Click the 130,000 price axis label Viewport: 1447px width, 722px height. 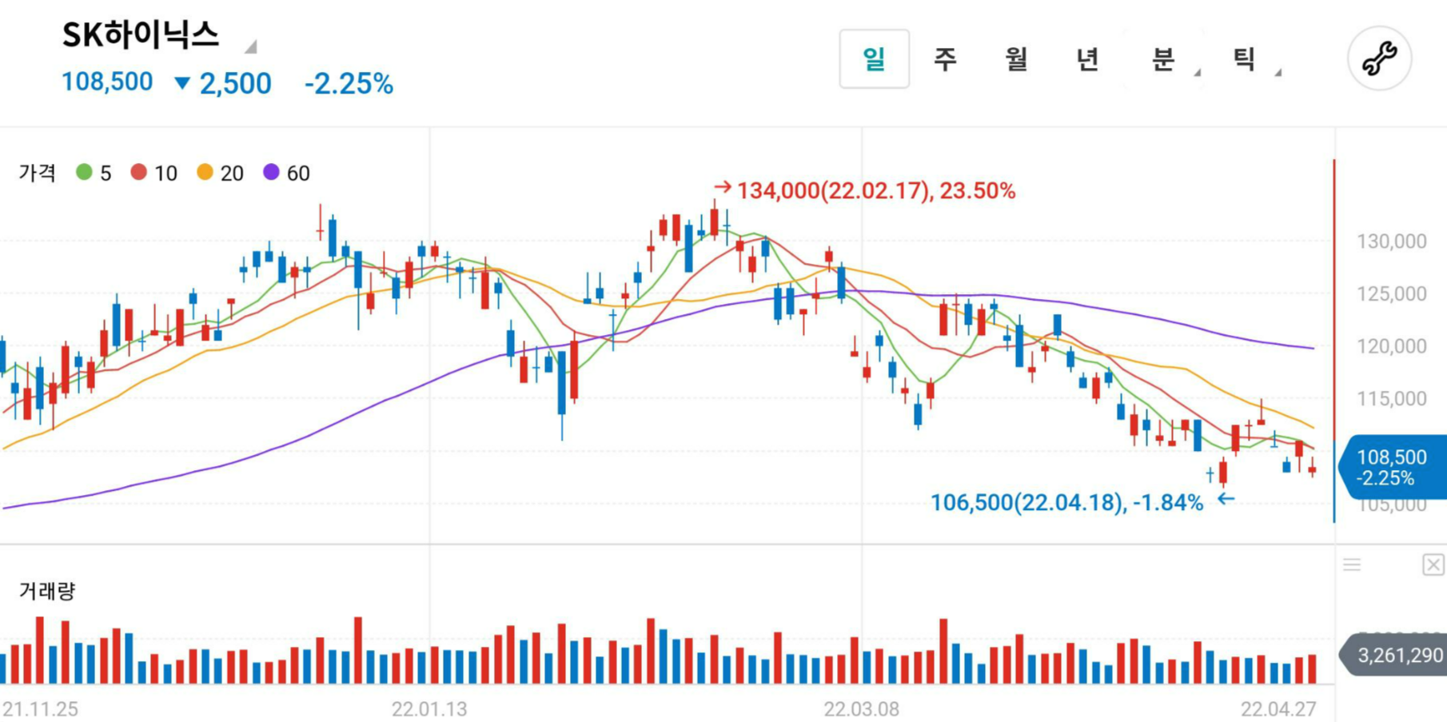[1391, 241]
